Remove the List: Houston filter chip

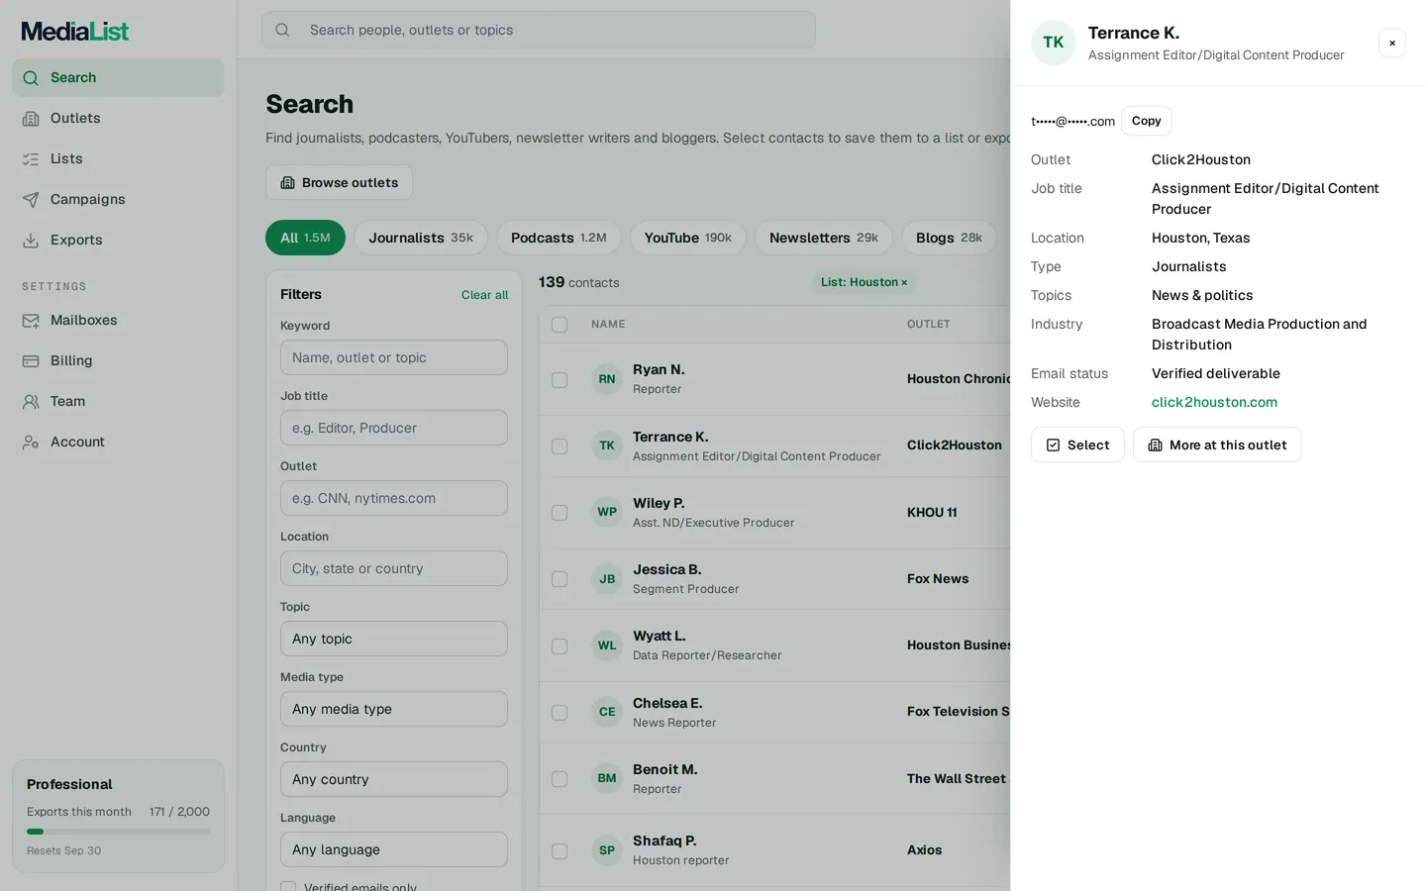904,283
